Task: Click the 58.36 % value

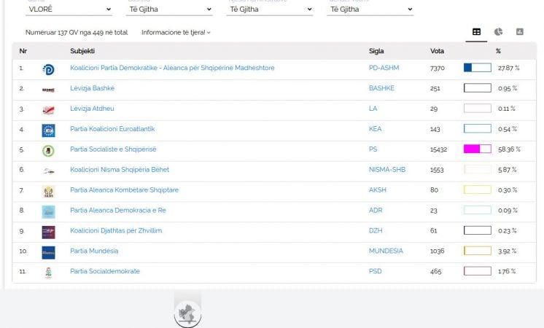Action: (x=509, y=149)
